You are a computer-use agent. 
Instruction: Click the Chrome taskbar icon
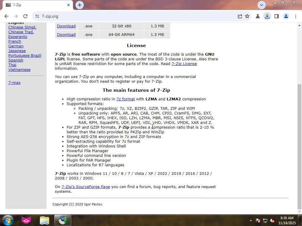click(x=63, y=220)
